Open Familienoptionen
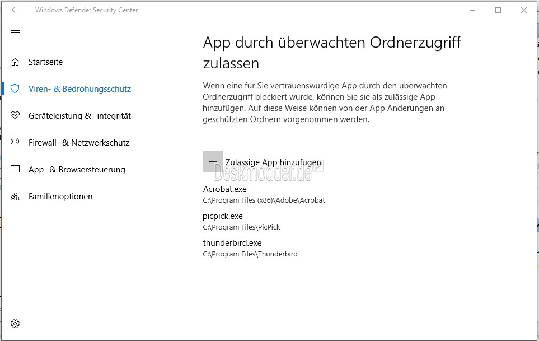539x341 pixels. pos(60,197)
